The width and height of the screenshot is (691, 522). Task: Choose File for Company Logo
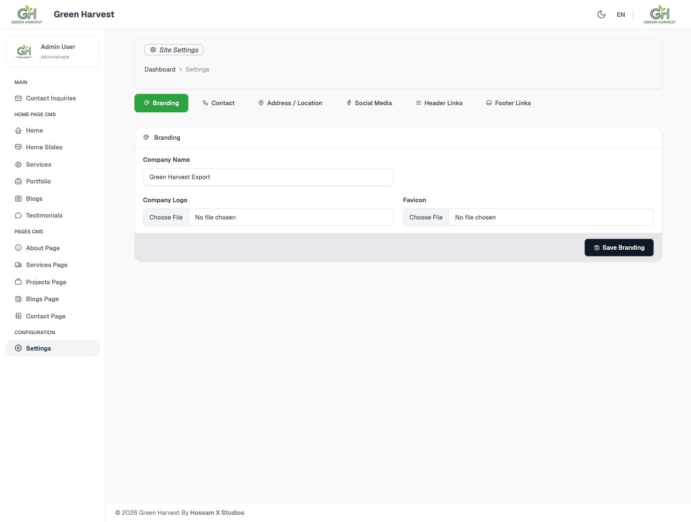coord(166,217)
